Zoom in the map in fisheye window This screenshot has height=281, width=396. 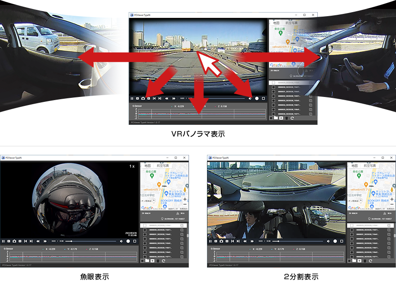(185, 198)
